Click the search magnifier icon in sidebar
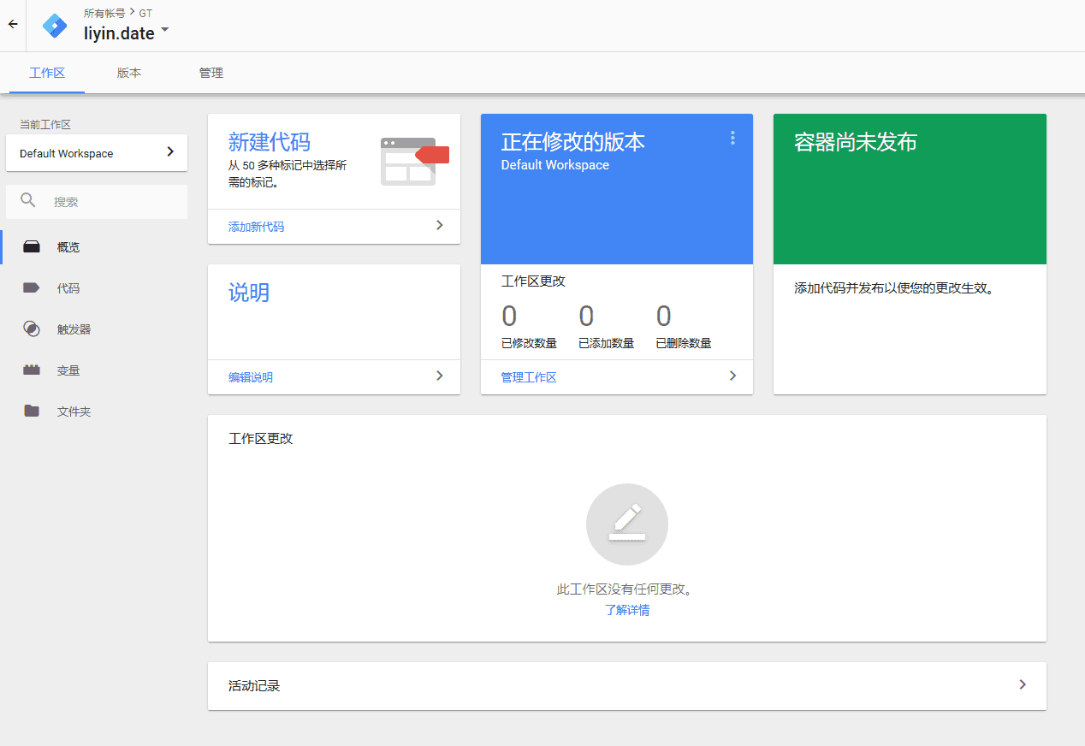1085x746 pixels. (x=28, y=199)
